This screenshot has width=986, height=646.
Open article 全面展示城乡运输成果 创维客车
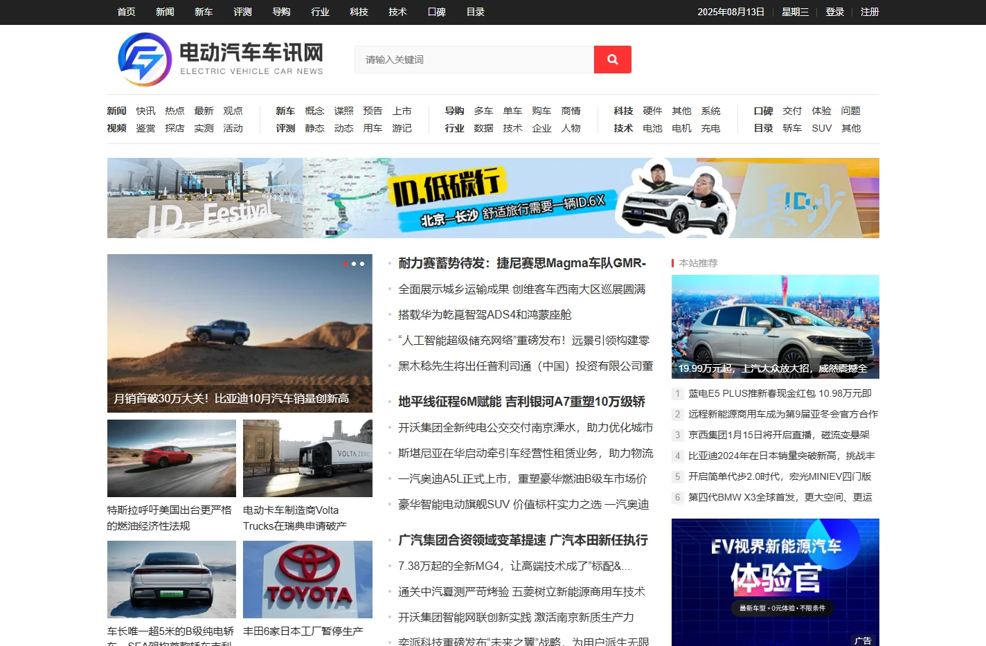[522, 289]
